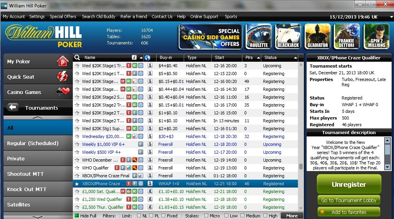The image size is (394, 219).
Task: Open Search Old Buddy menu
Action: (x=99, y=17)
